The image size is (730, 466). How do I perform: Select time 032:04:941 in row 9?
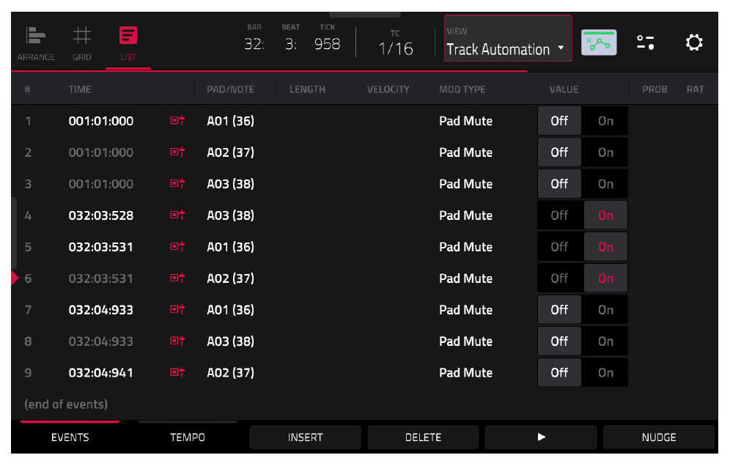click(101, 372)
